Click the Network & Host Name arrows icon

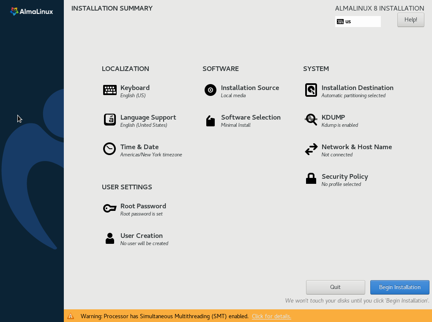[311, 149]
